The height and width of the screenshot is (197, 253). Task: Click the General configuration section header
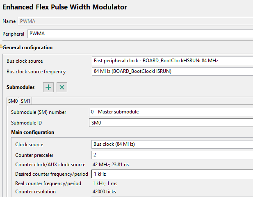click(x=27, y=48)
